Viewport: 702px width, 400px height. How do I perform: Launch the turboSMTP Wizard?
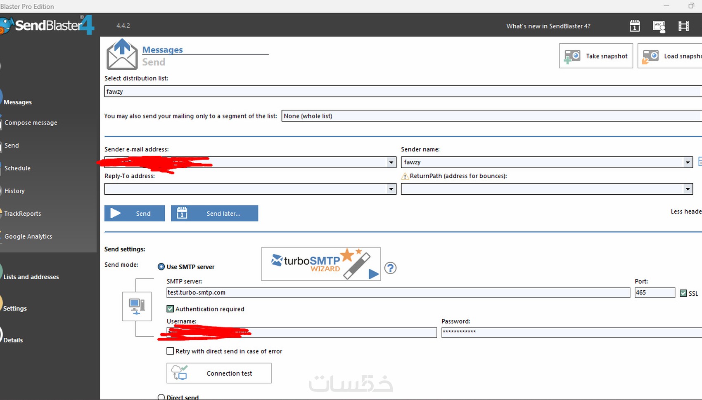(321, 264)
